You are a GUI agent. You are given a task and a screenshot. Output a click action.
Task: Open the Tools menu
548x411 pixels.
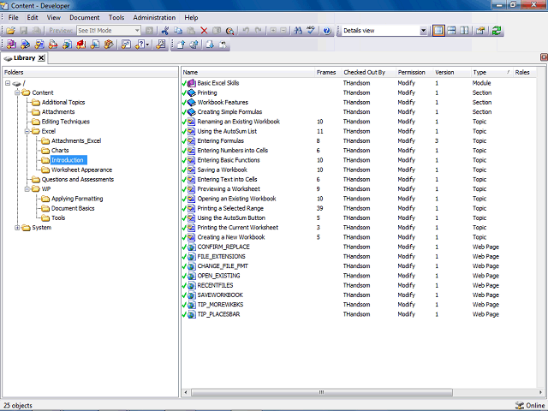pyautogui.click(x=116, y=17)
